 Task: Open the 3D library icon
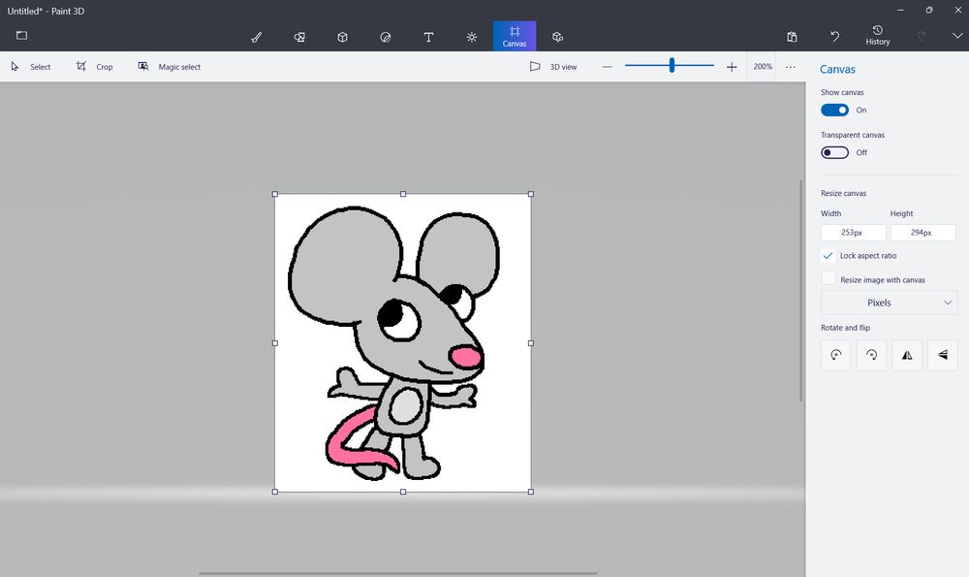(x=557, y=37)
